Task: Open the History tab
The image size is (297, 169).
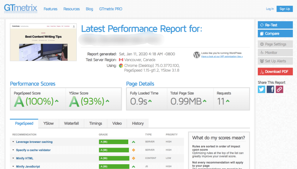Action: [x=138, y=123]
